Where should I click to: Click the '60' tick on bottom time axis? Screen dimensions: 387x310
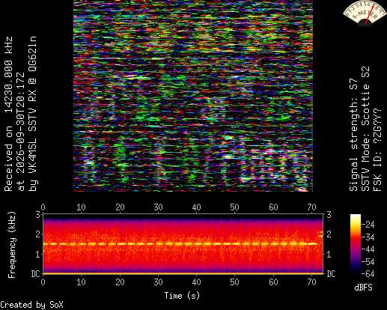[x=273, y=282]
